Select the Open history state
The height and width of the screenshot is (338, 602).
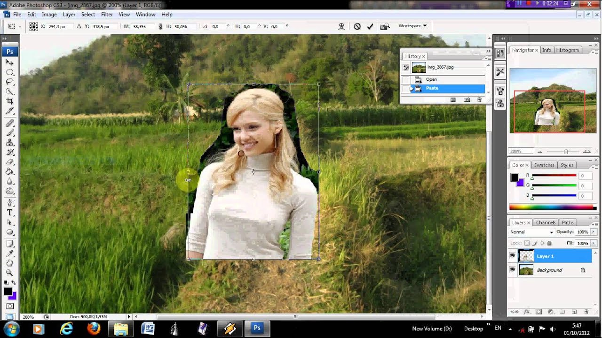point(444,79)
